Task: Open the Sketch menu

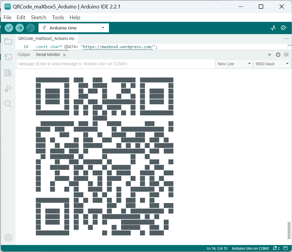Action: 38,17
